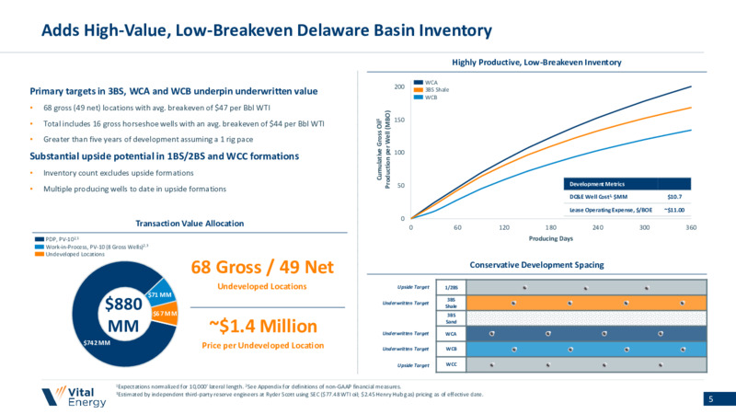Click the 1/2BS formation cell

click(451, 288)
